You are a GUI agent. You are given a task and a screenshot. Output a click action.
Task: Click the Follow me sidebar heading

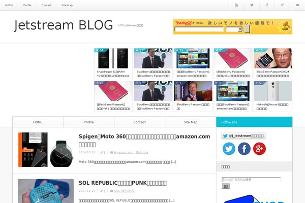254,122
